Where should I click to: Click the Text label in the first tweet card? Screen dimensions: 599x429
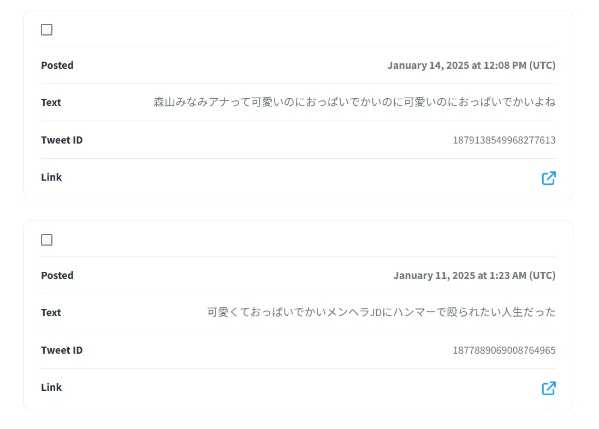click(x=51, y=103)
